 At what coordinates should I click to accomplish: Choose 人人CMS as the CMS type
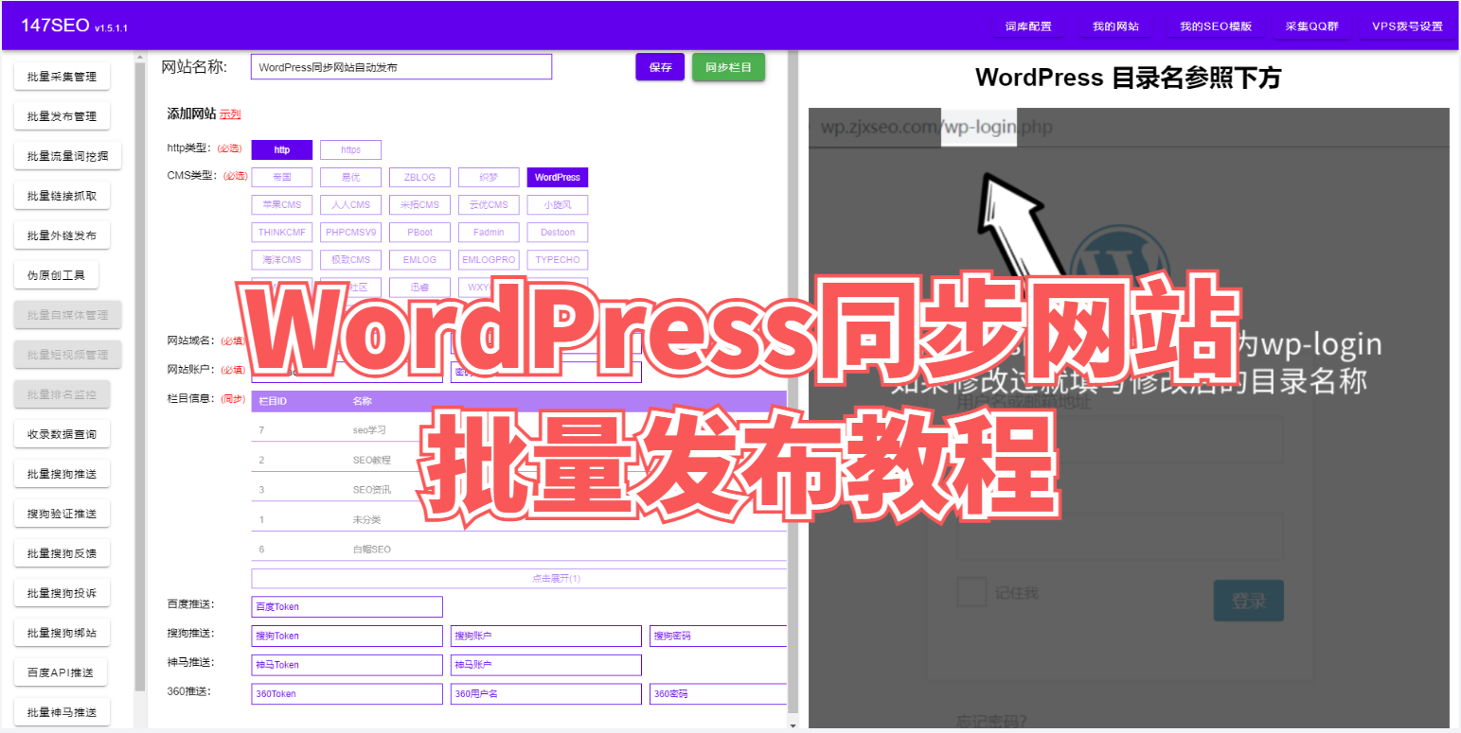tap(350, 204)
